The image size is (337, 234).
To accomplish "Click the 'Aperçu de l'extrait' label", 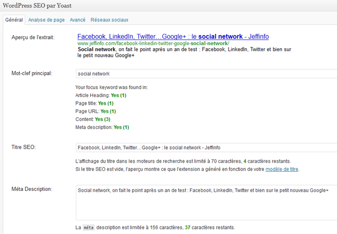I will (33, 37).
